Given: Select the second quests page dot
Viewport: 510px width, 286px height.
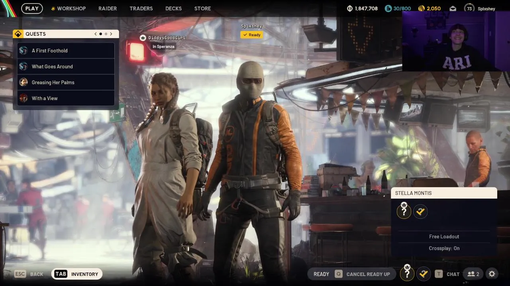Looking at the screenshot, I should pos(106,34).
